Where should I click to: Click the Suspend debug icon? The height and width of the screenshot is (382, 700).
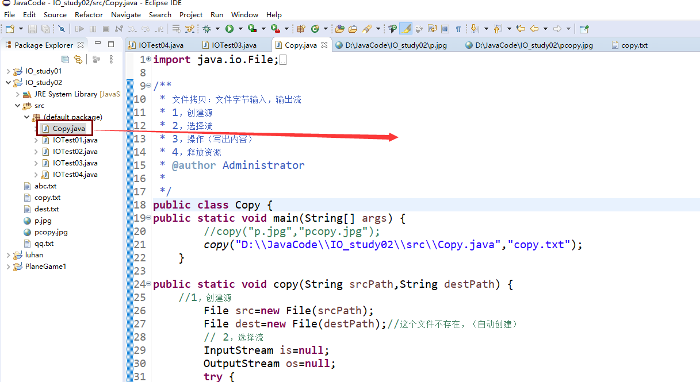point(93,29)
